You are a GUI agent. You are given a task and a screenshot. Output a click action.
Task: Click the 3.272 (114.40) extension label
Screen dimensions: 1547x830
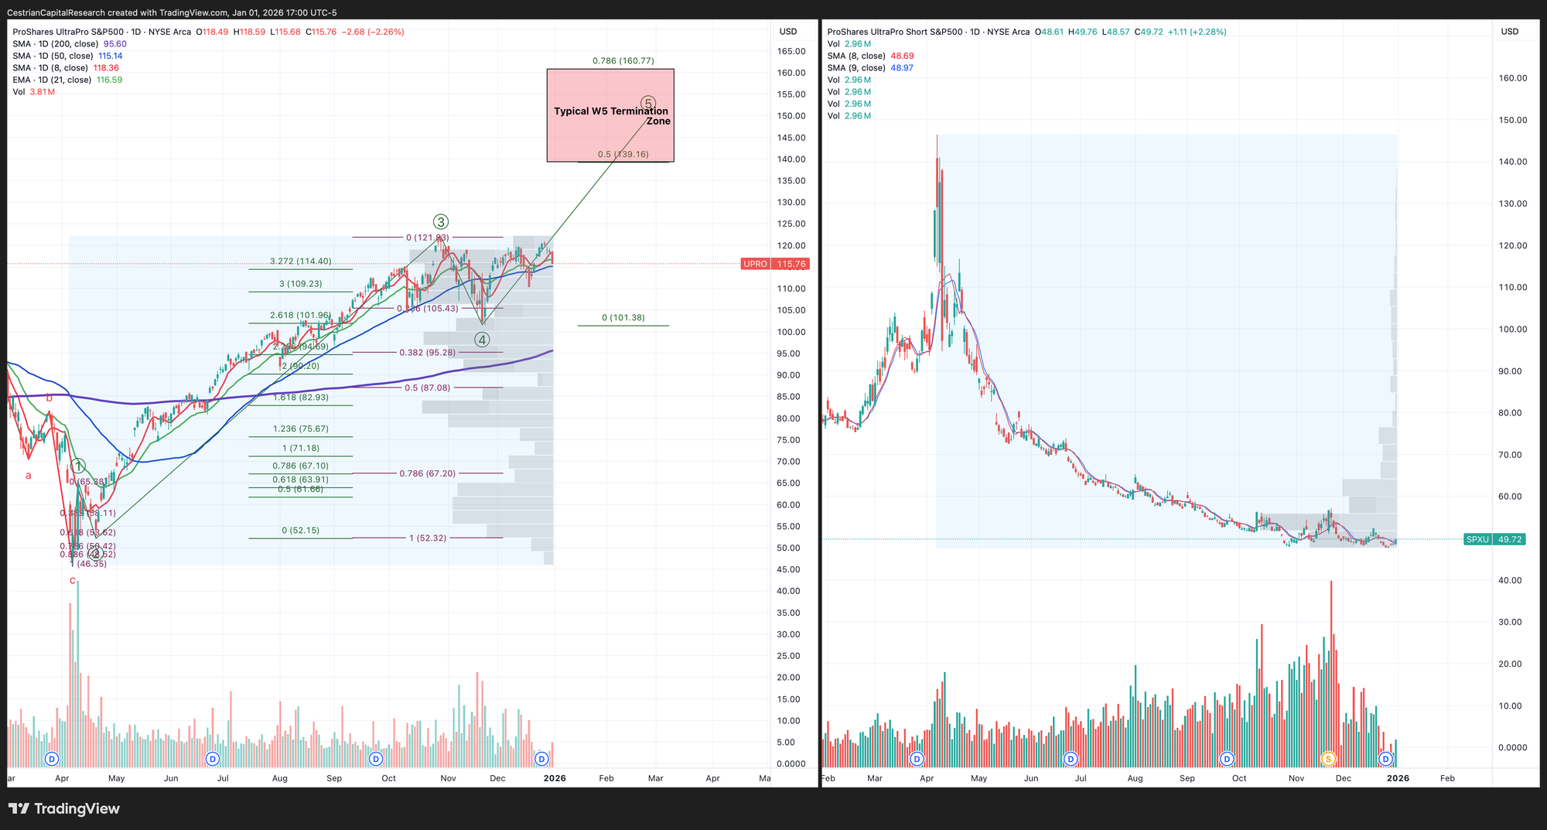(300, 261)
